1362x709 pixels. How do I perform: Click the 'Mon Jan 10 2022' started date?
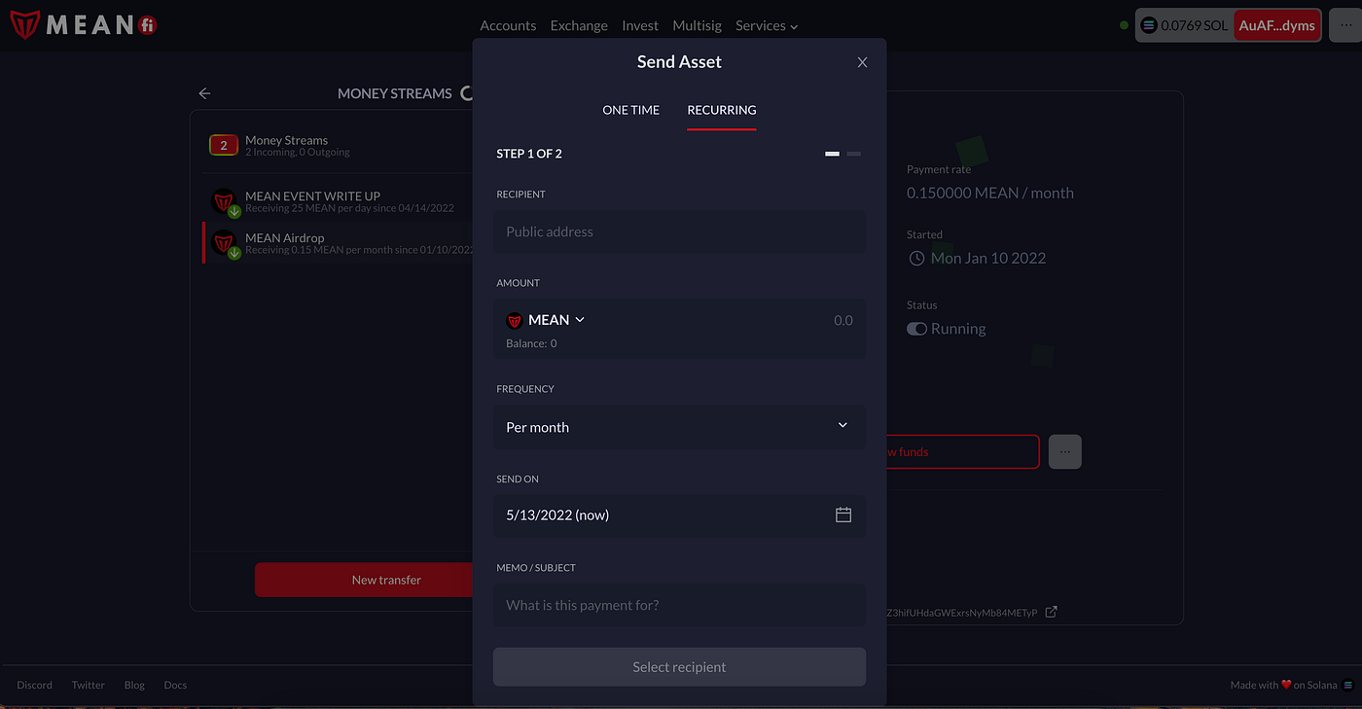(988, 258)
